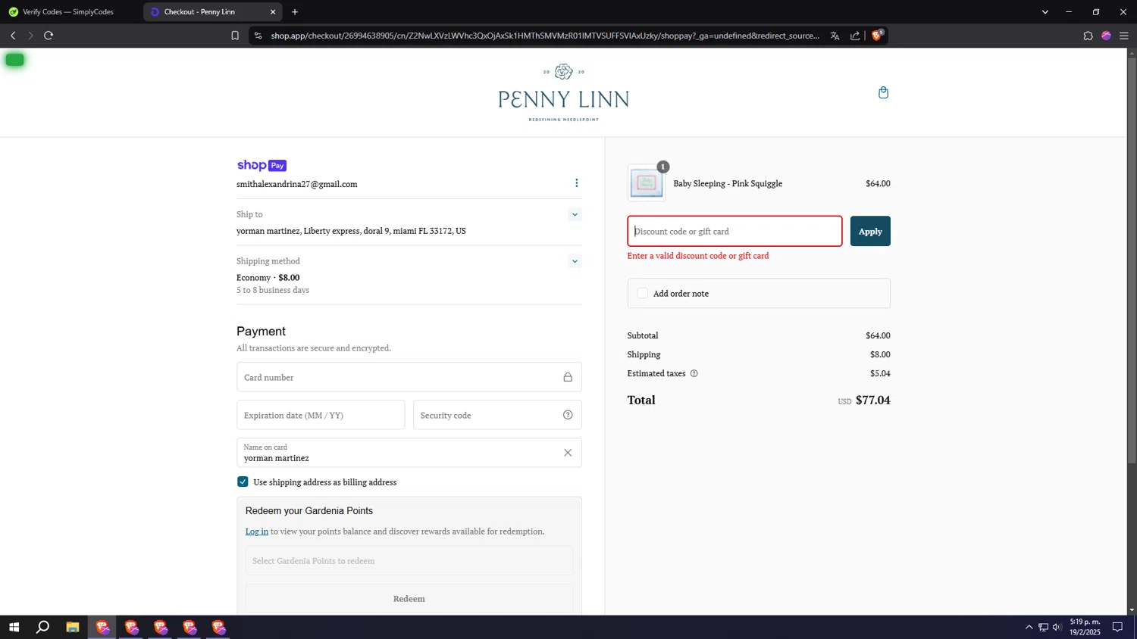Close the Checkout - Penny Linn tab
The image size is (1137, 639).
[x=273, y=12]
